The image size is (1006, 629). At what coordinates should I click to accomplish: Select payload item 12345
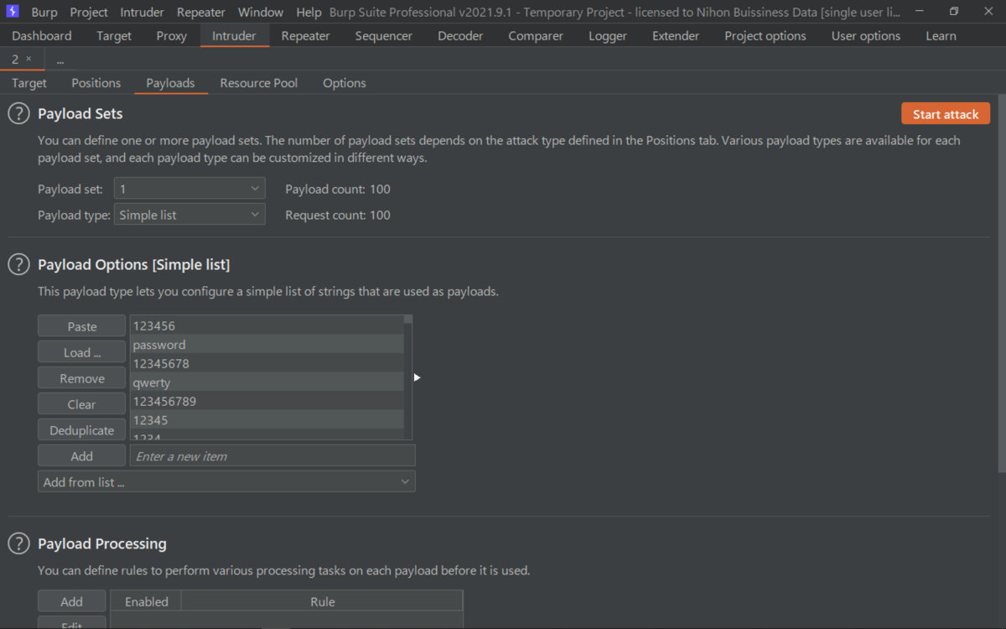coord(267,420)
